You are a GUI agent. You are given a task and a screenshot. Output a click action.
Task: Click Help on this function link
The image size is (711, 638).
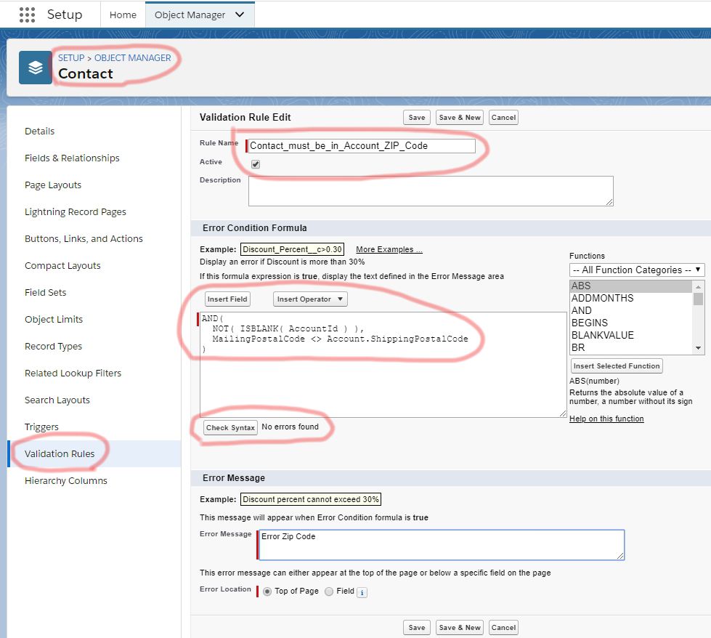[606, 418]
